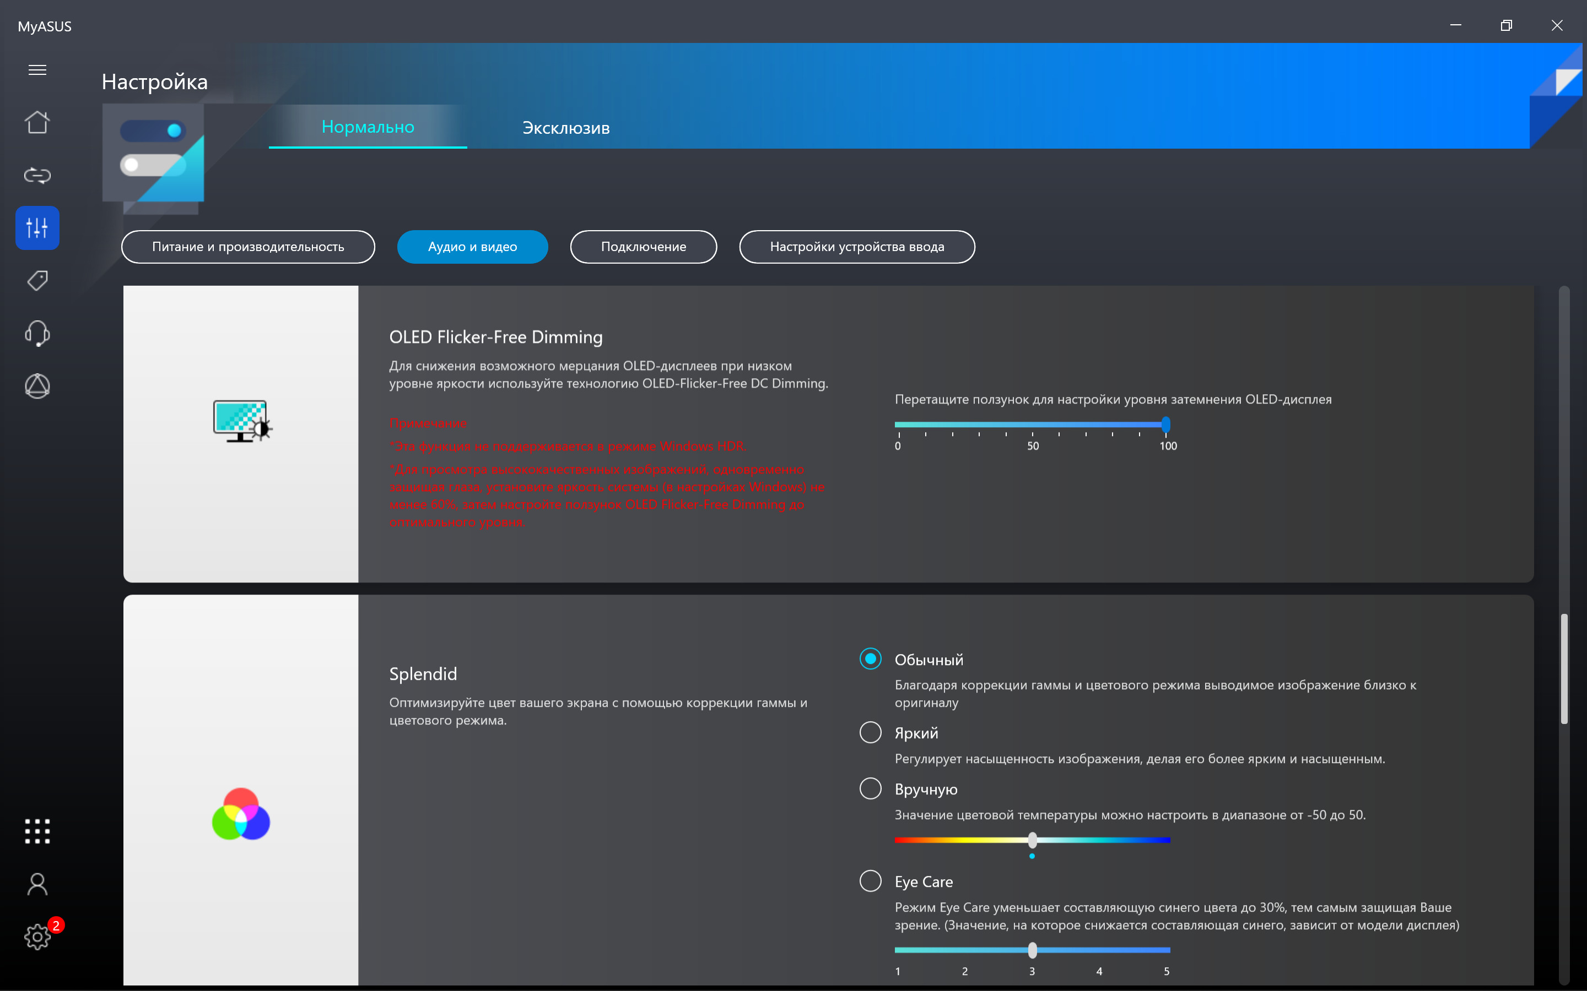Select Яркий Splendid mode
The height and width of the screenshot is (991, 1587).
pos(870,731)
